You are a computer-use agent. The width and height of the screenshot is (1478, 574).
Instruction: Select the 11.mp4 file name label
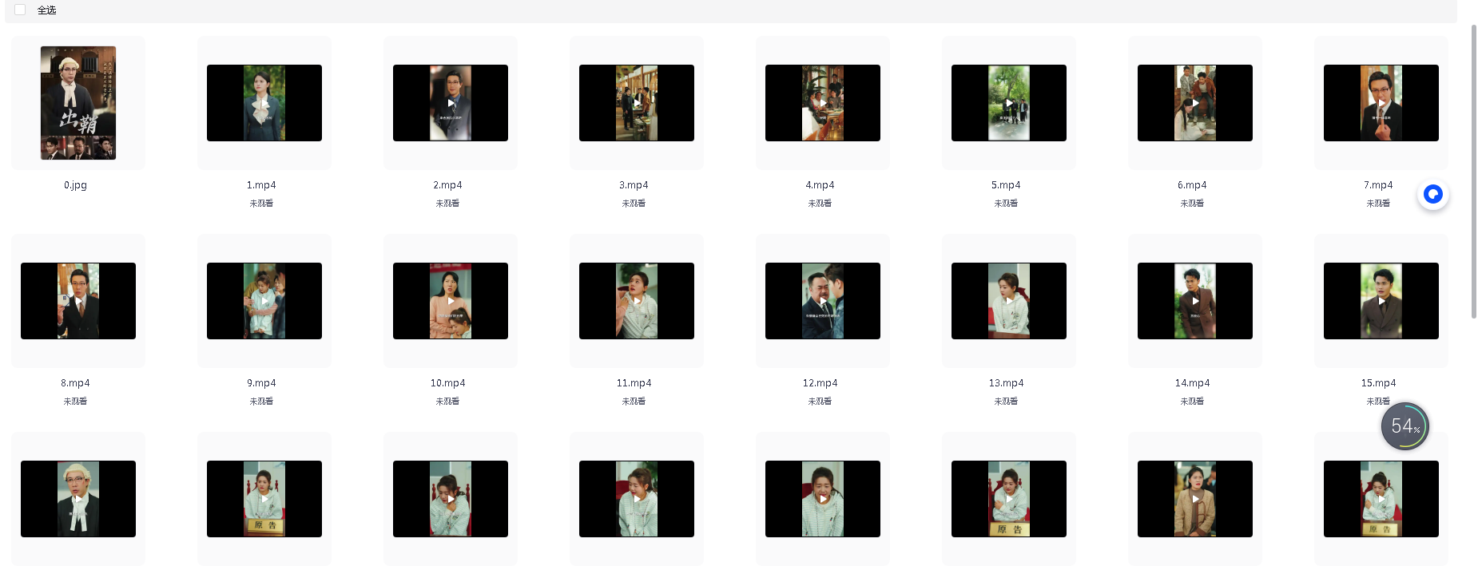(x=634, y=383)
